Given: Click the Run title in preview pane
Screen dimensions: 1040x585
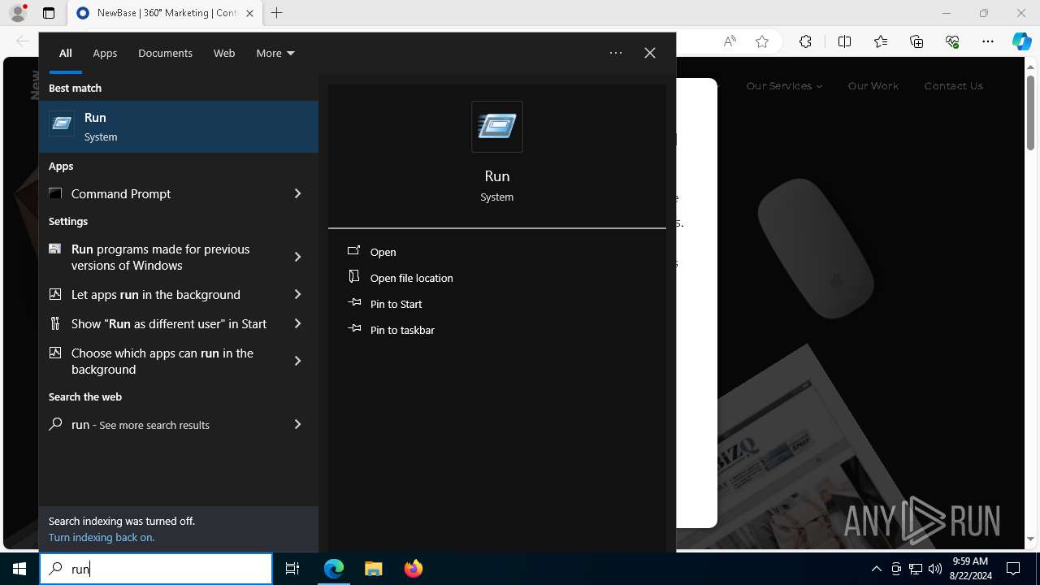Looking at the screenshot, I should tap(497, 176).
